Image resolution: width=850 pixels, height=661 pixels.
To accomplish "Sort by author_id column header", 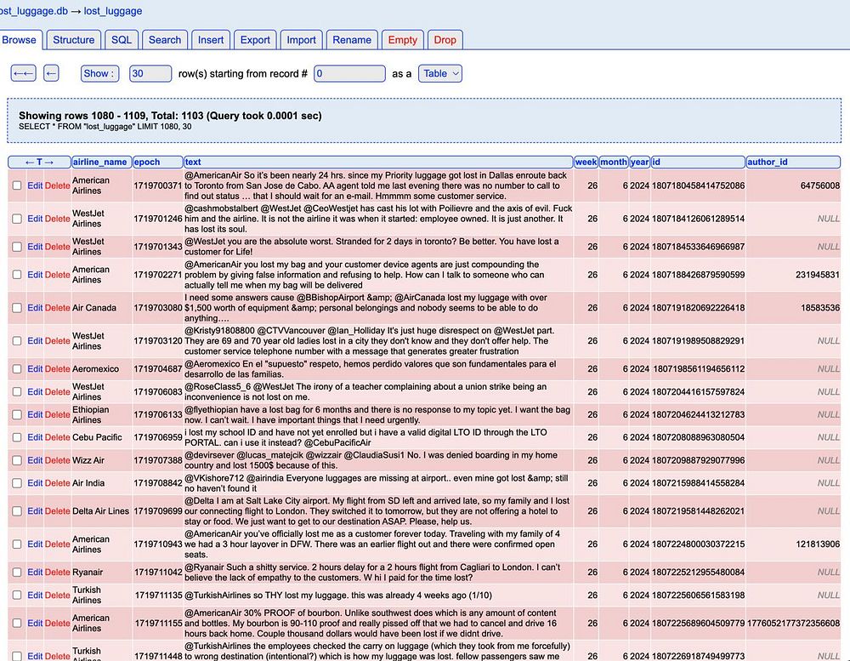I will pos(793,162).
